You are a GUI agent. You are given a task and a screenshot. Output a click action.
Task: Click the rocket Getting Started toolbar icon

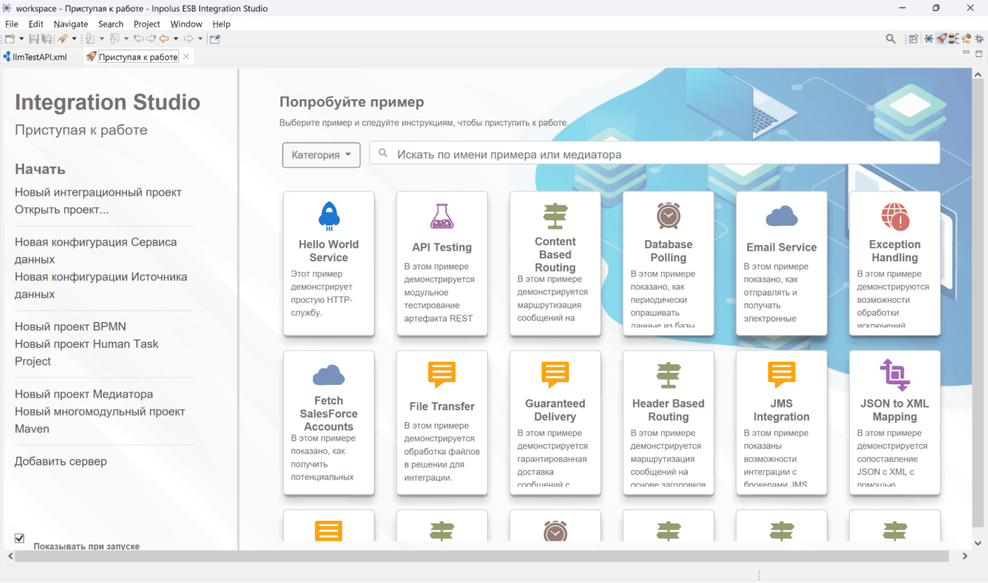point(63,39)
